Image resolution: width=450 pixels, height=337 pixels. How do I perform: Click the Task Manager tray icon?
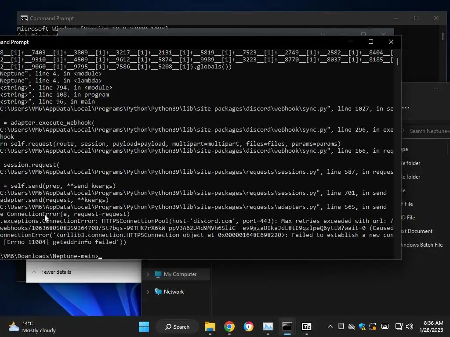pyautogui.click(x=341, y=326)
